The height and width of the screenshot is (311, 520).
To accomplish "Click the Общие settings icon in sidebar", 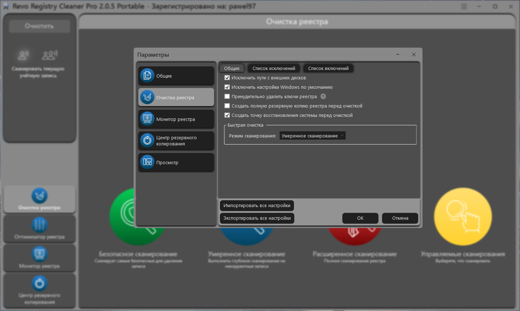I will pyautogui.click(x=147, y=76).
